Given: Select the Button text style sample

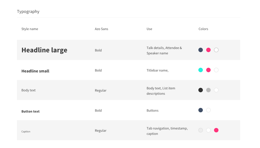Looking at the screenshot, I should [30, 111].
